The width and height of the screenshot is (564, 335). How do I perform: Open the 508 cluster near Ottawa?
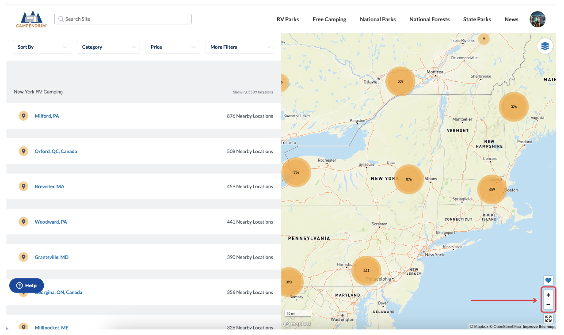400,81
